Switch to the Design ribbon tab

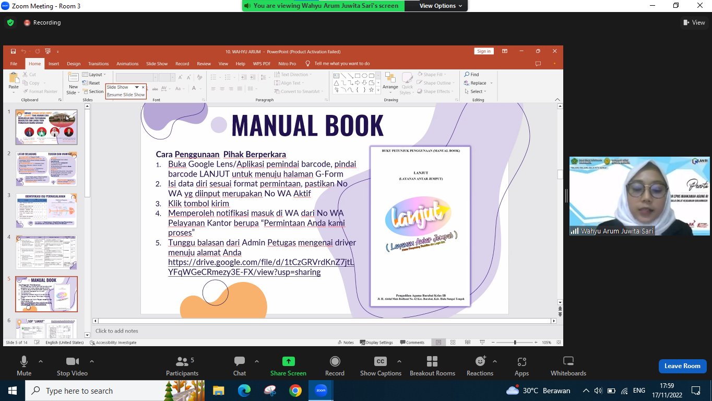(x=74, y=64)
